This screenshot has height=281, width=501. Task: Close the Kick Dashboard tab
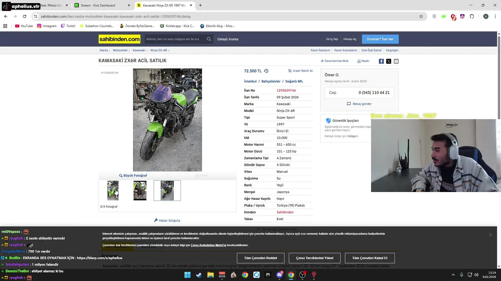[x=129, y=5]
